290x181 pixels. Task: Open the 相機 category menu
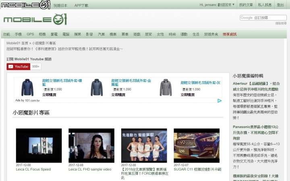[42, 34]
